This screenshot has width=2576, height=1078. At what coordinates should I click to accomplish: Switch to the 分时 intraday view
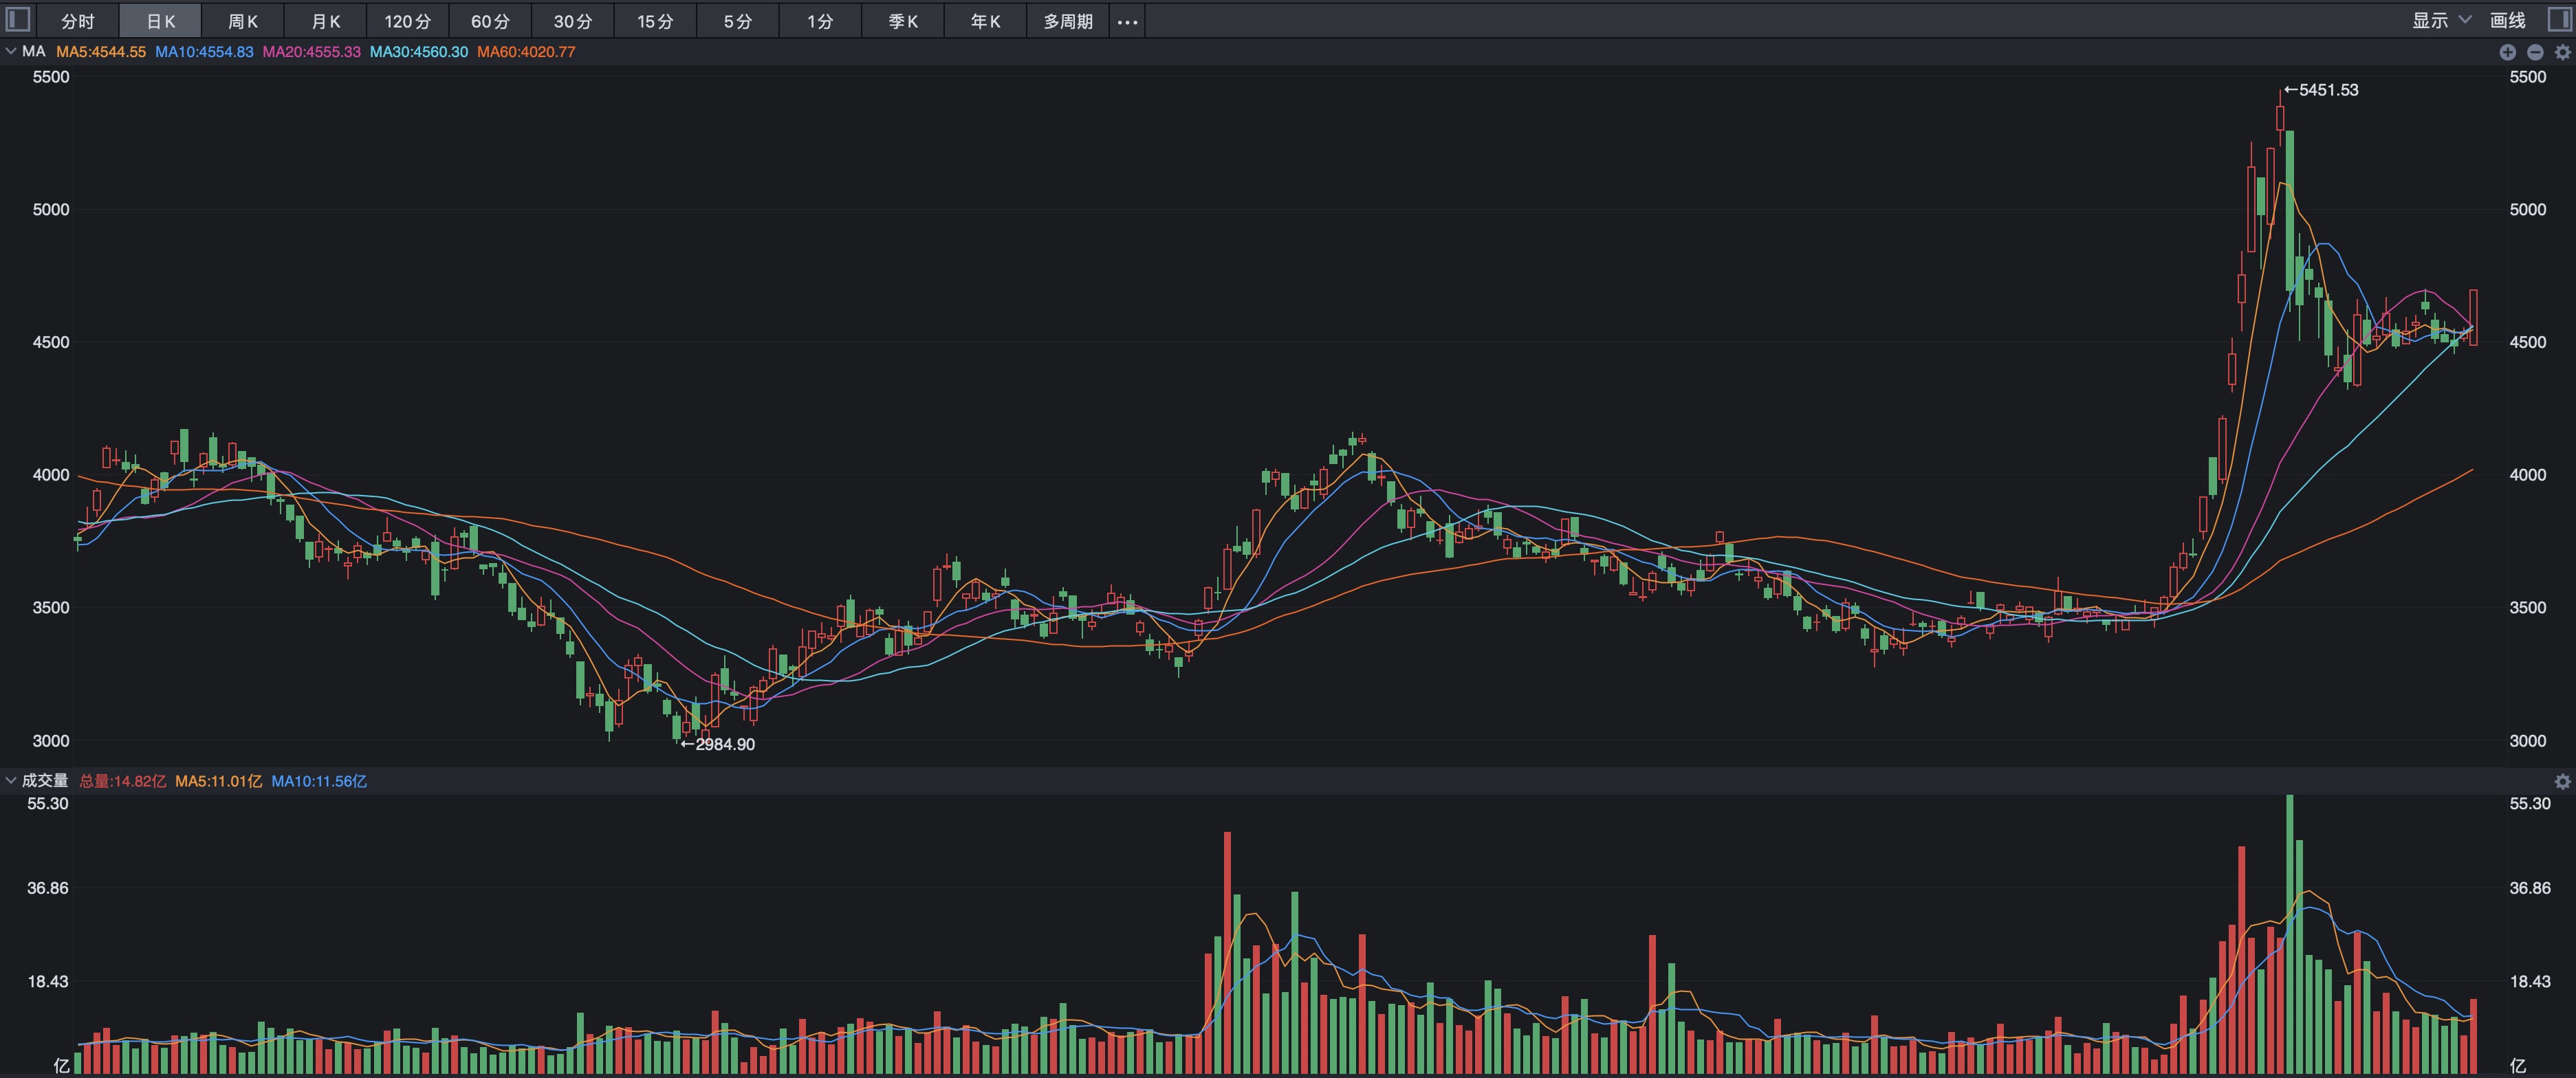click(78, 20)
